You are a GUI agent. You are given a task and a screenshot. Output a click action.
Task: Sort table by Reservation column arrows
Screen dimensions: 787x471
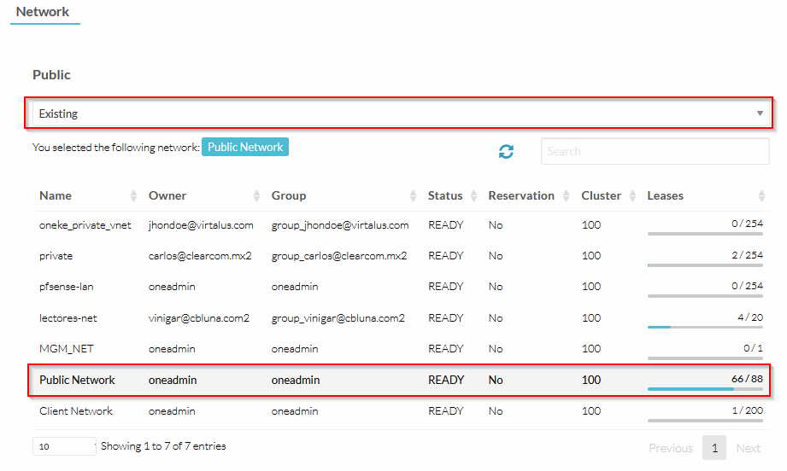click(567, 196)
